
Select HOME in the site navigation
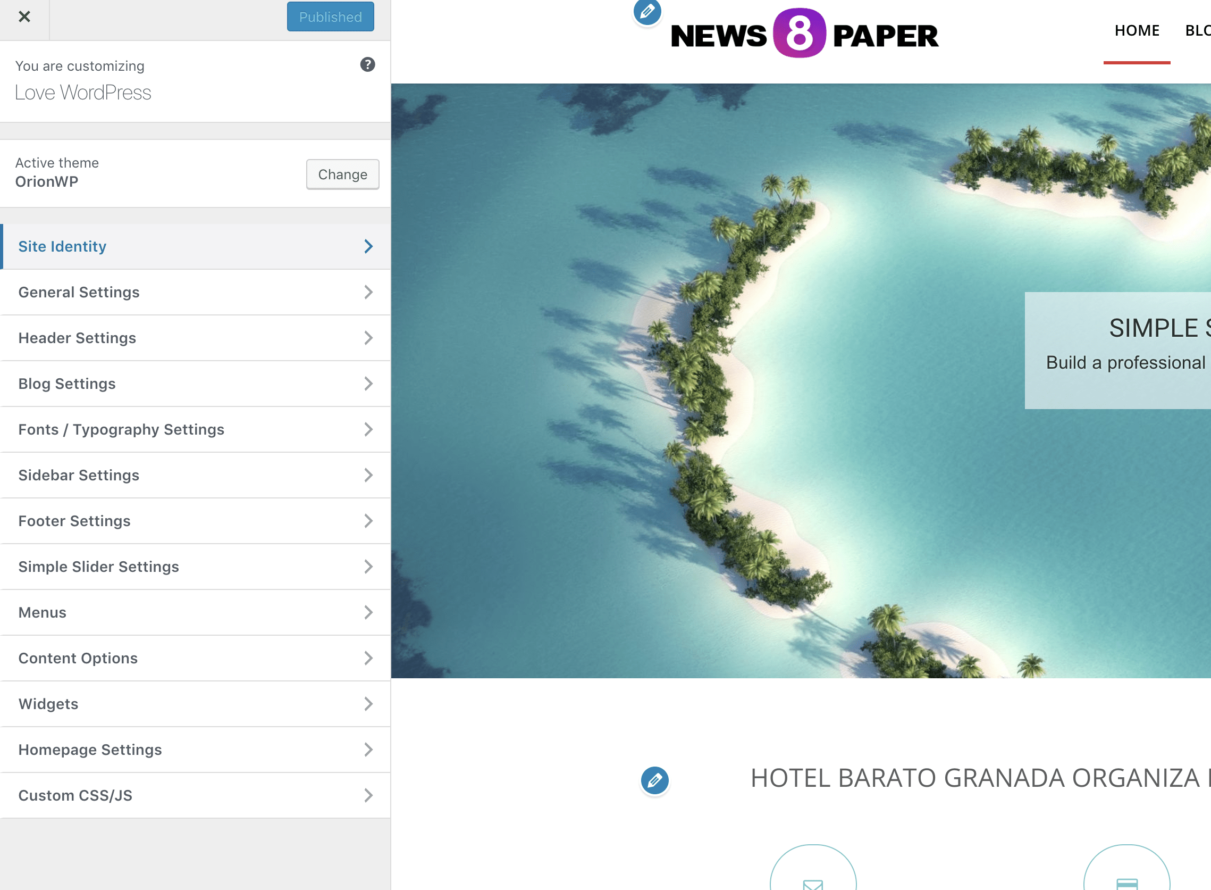coord(1137,30)
